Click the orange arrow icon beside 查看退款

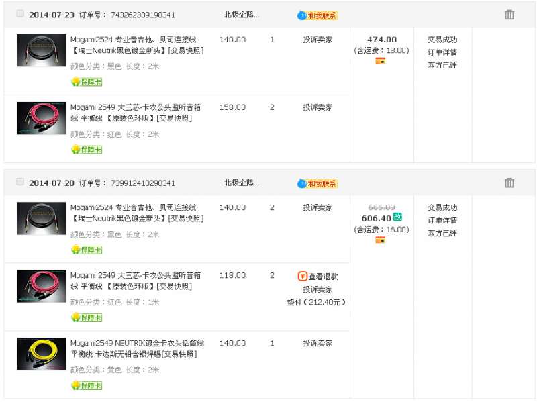(302, 277)
